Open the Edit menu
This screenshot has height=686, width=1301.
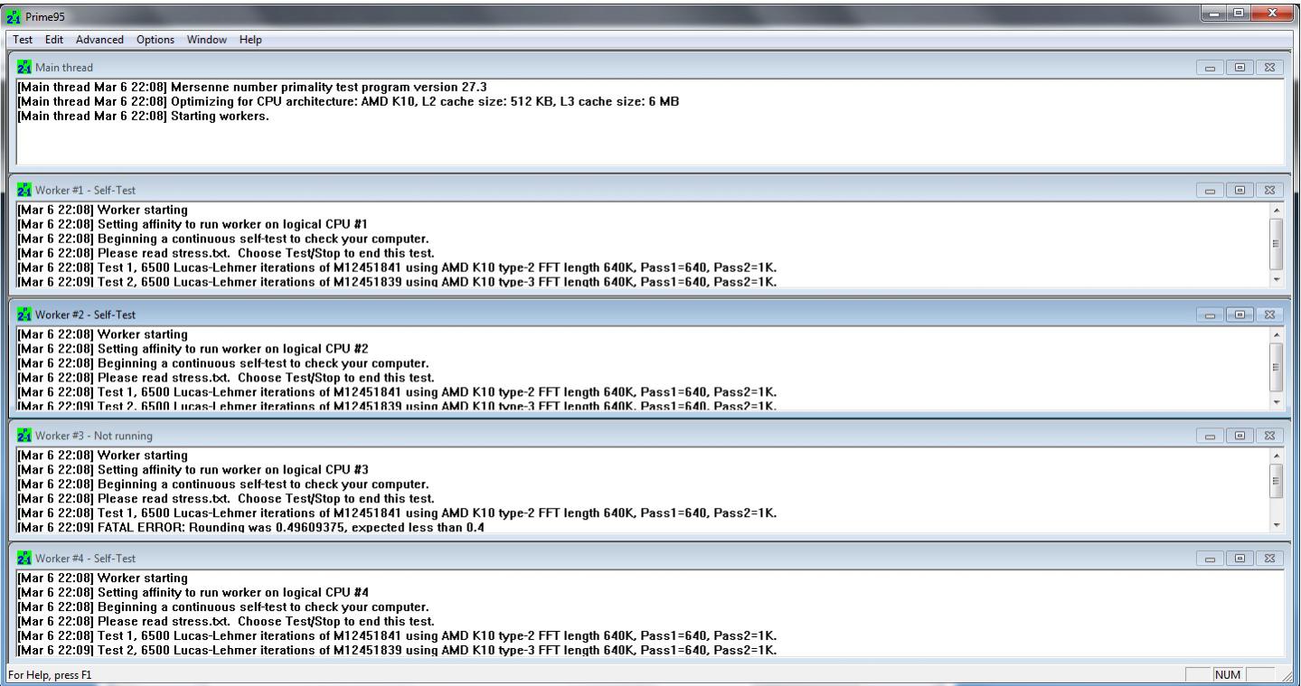[x=52, y=40]
